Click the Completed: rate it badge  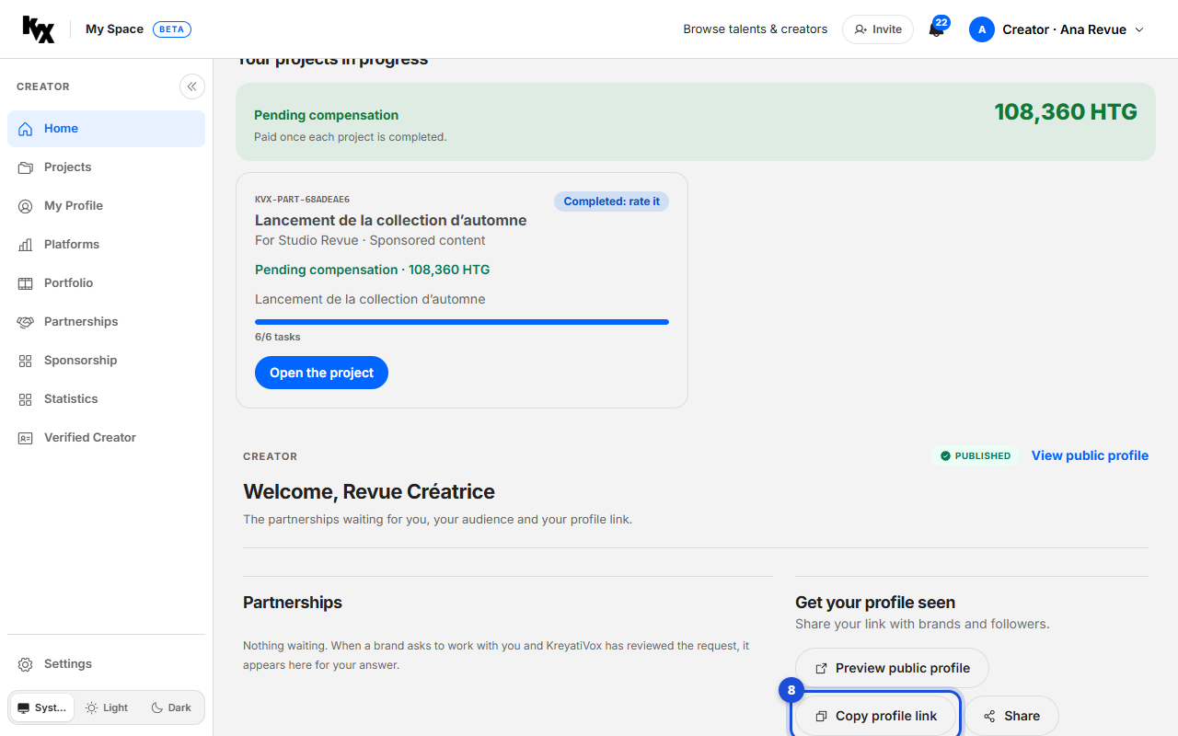pos(611,201)
